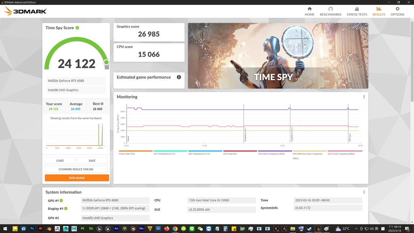
Task: Click the CPU score value 15 066
Action: [x=149, y=55]
